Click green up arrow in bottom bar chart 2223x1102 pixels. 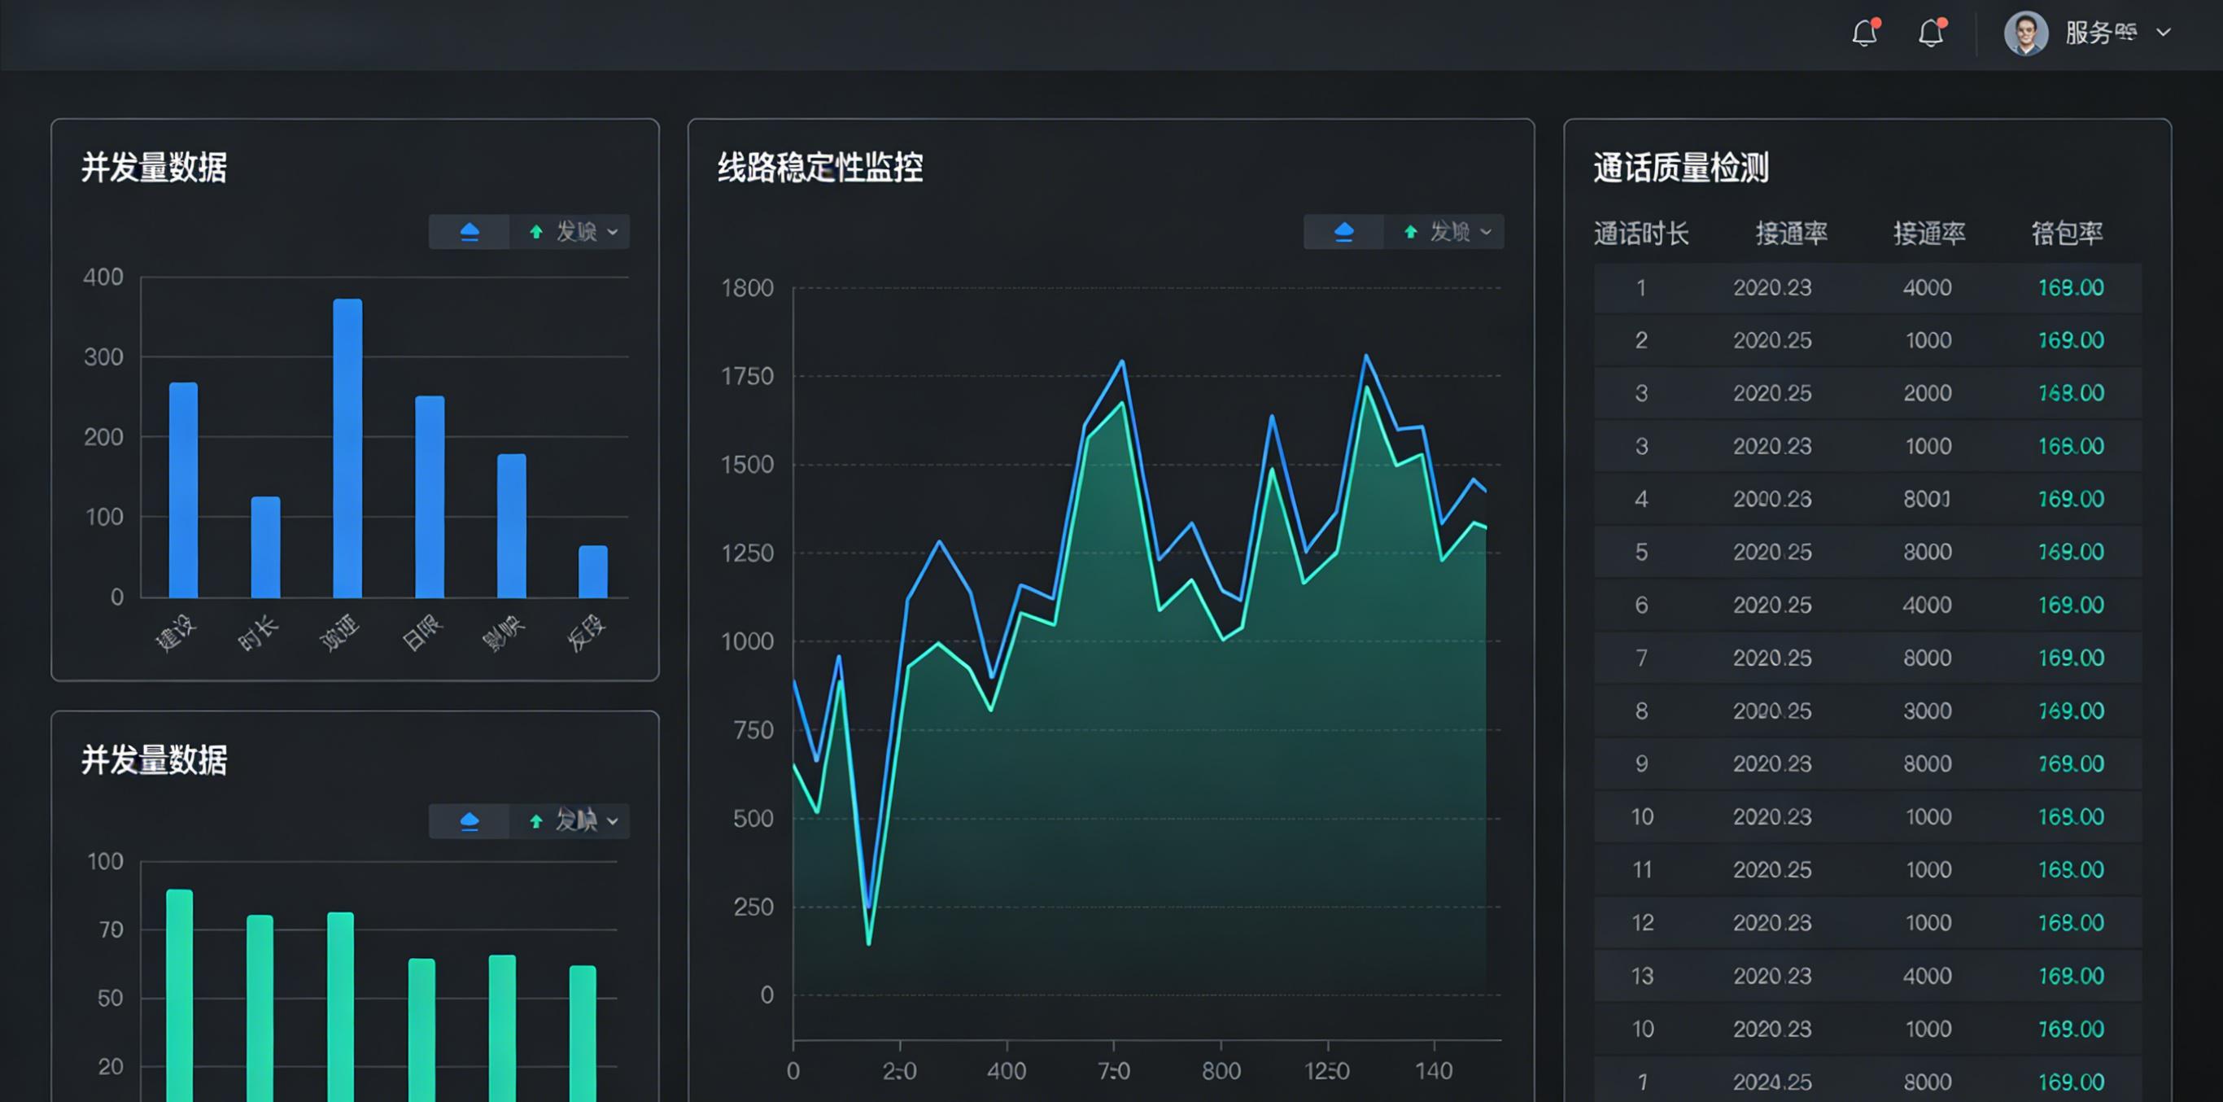coord(536,820)
